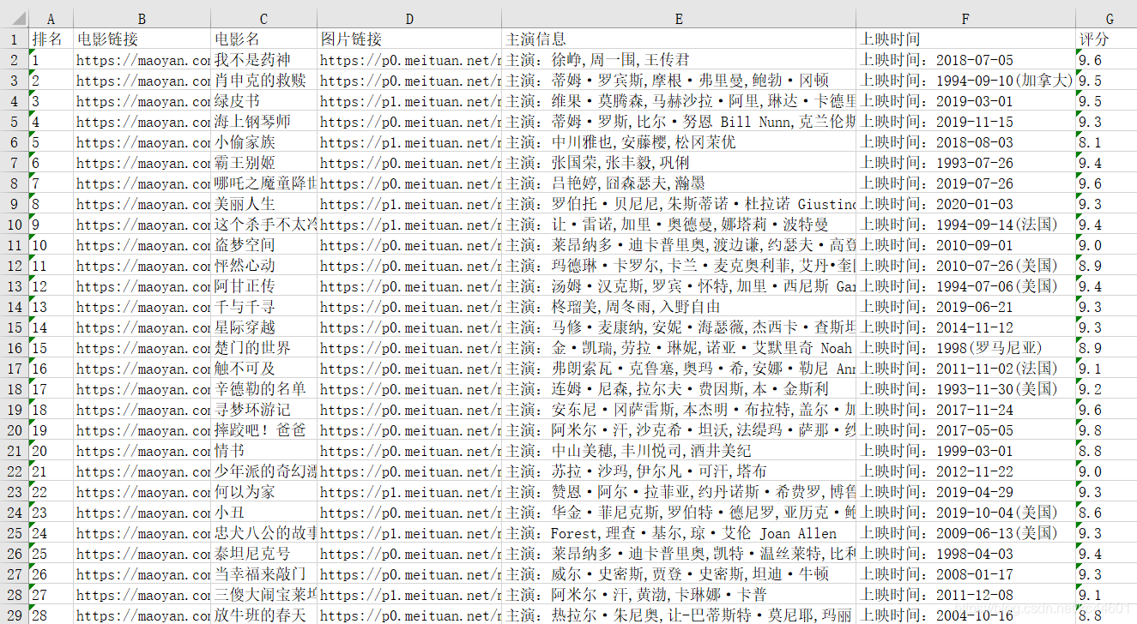Screen dimensions: 1137x624
Task: Select the rating cell 8.1
Action: (x=1106, y=142)
